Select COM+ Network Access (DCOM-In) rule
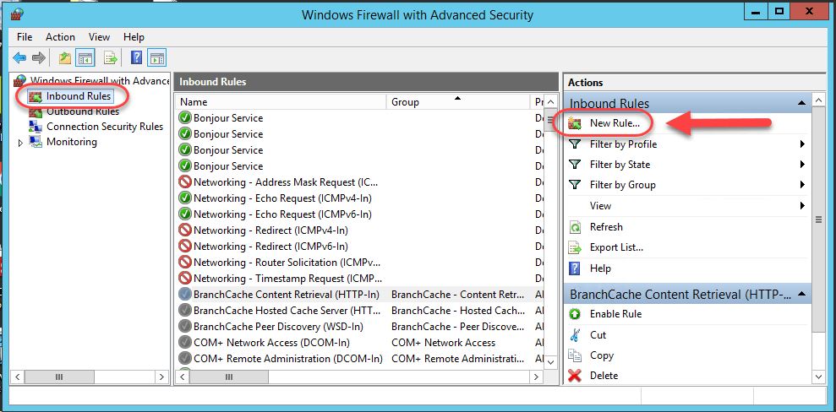 (271, 342)
